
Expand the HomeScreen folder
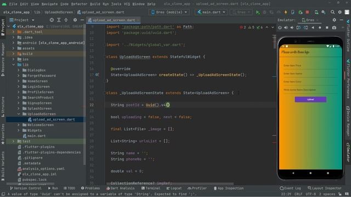(19, 81)
